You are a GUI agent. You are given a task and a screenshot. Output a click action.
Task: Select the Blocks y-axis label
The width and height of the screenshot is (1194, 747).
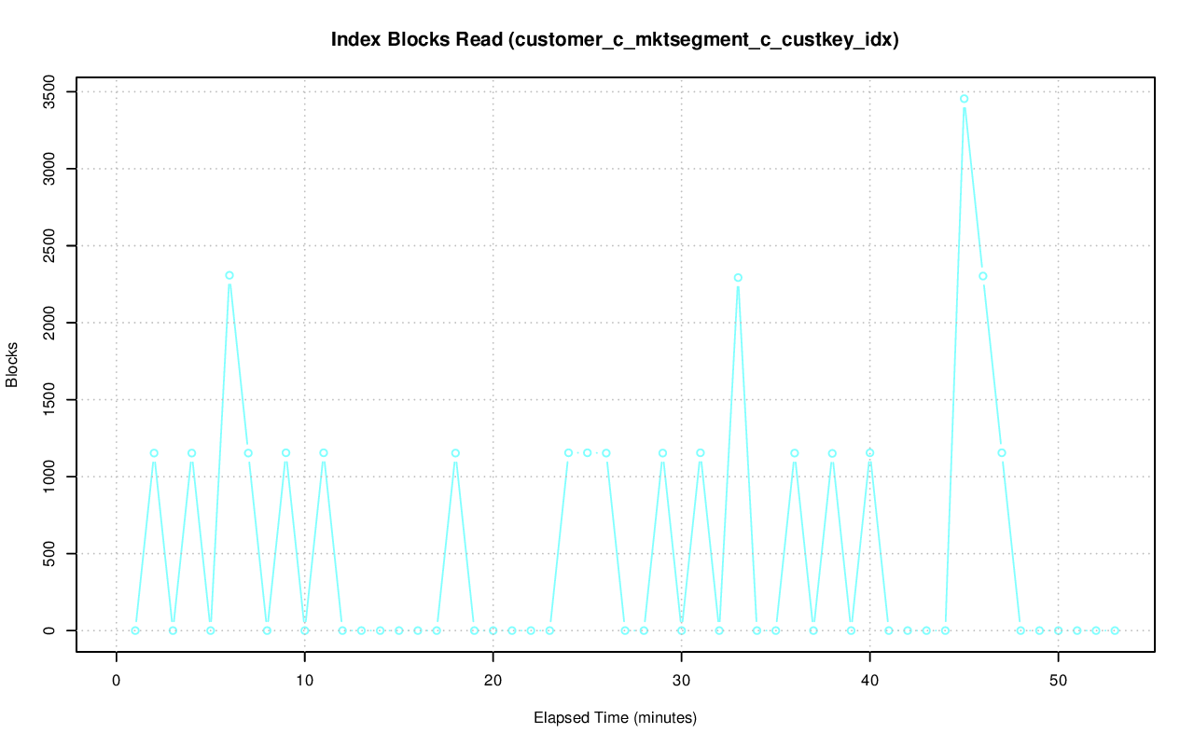click(13, 367)
